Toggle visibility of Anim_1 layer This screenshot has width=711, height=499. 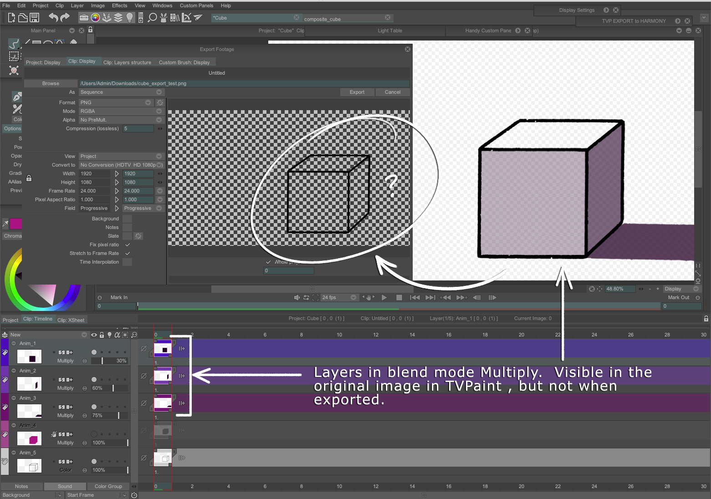tap(94, 352)
